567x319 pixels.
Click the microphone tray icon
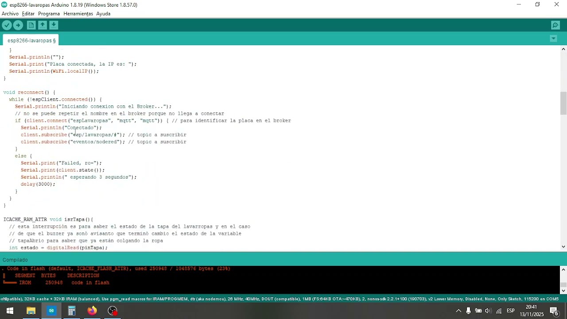[469, 311]
